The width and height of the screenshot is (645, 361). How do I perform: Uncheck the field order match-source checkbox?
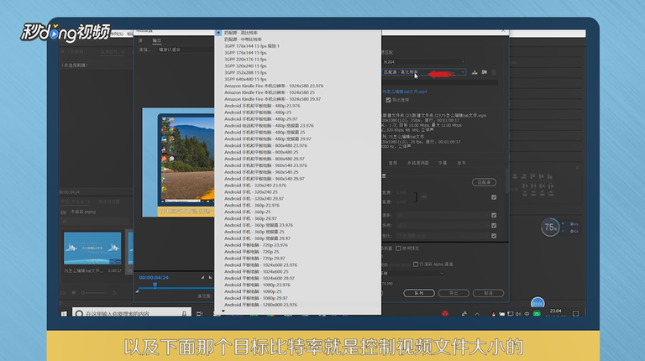(x=494, y=225)
